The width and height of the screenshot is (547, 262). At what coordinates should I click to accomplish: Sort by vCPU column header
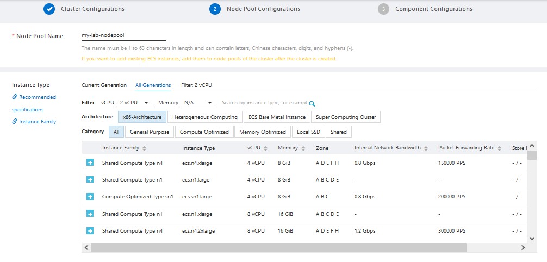point(257,148)
